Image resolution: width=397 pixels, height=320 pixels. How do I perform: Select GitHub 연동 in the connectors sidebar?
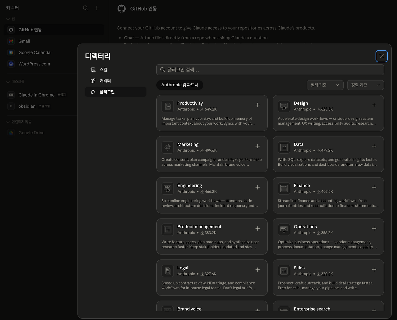tap(54, 30)
